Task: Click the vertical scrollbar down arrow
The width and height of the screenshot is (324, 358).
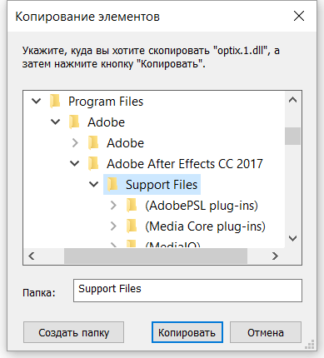Action: (x=293, y=238)
